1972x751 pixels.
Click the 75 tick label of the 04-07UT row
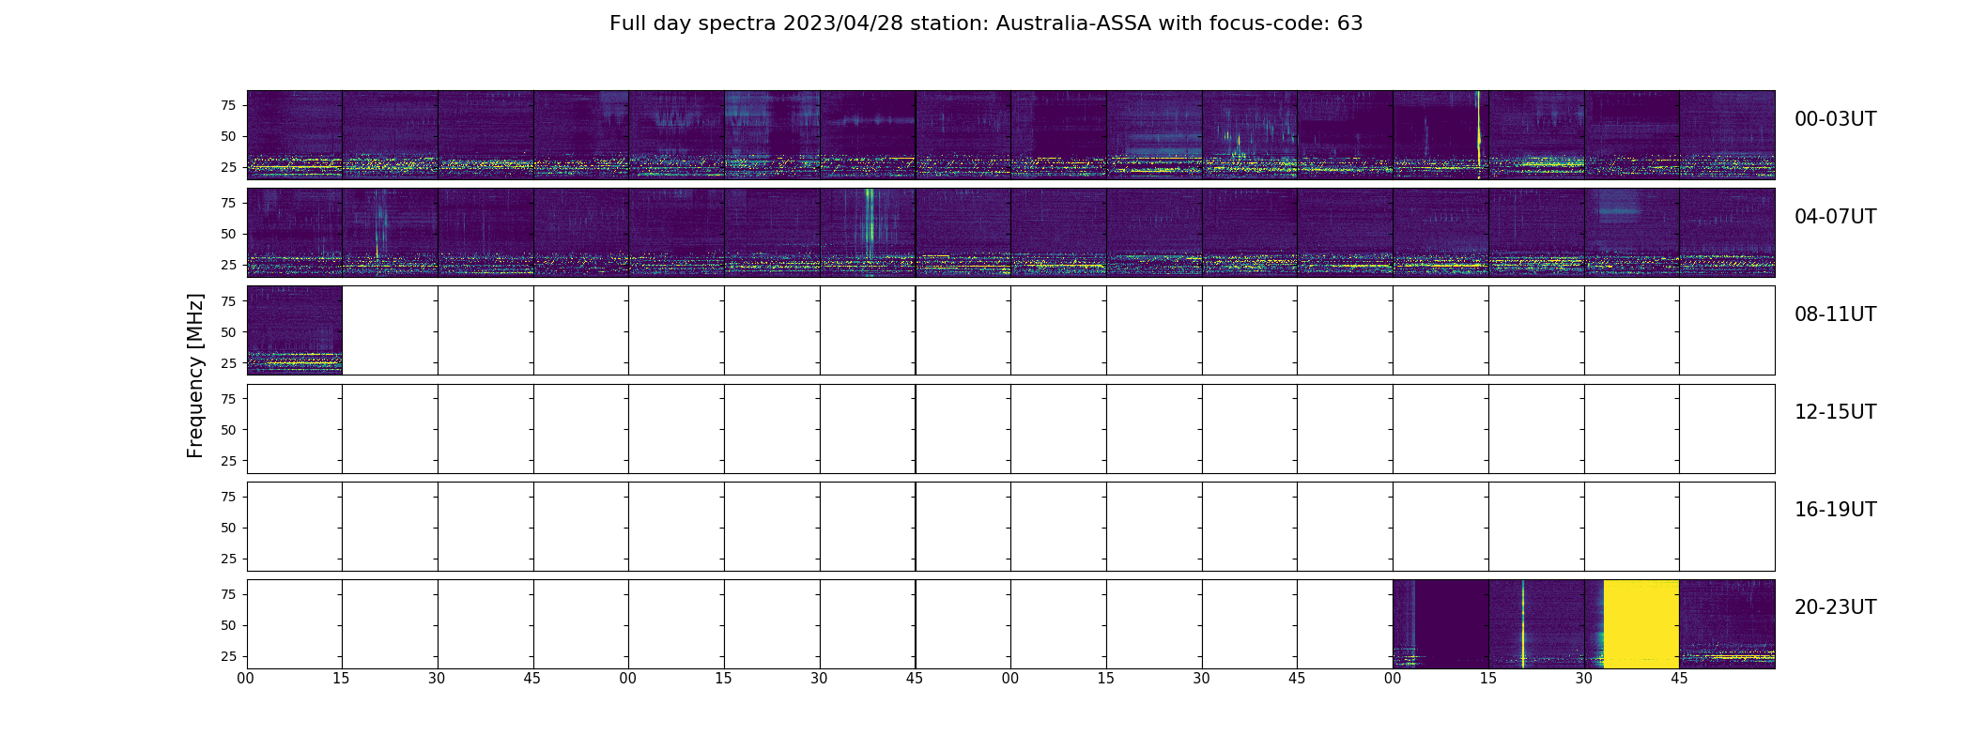coord(227,204)
